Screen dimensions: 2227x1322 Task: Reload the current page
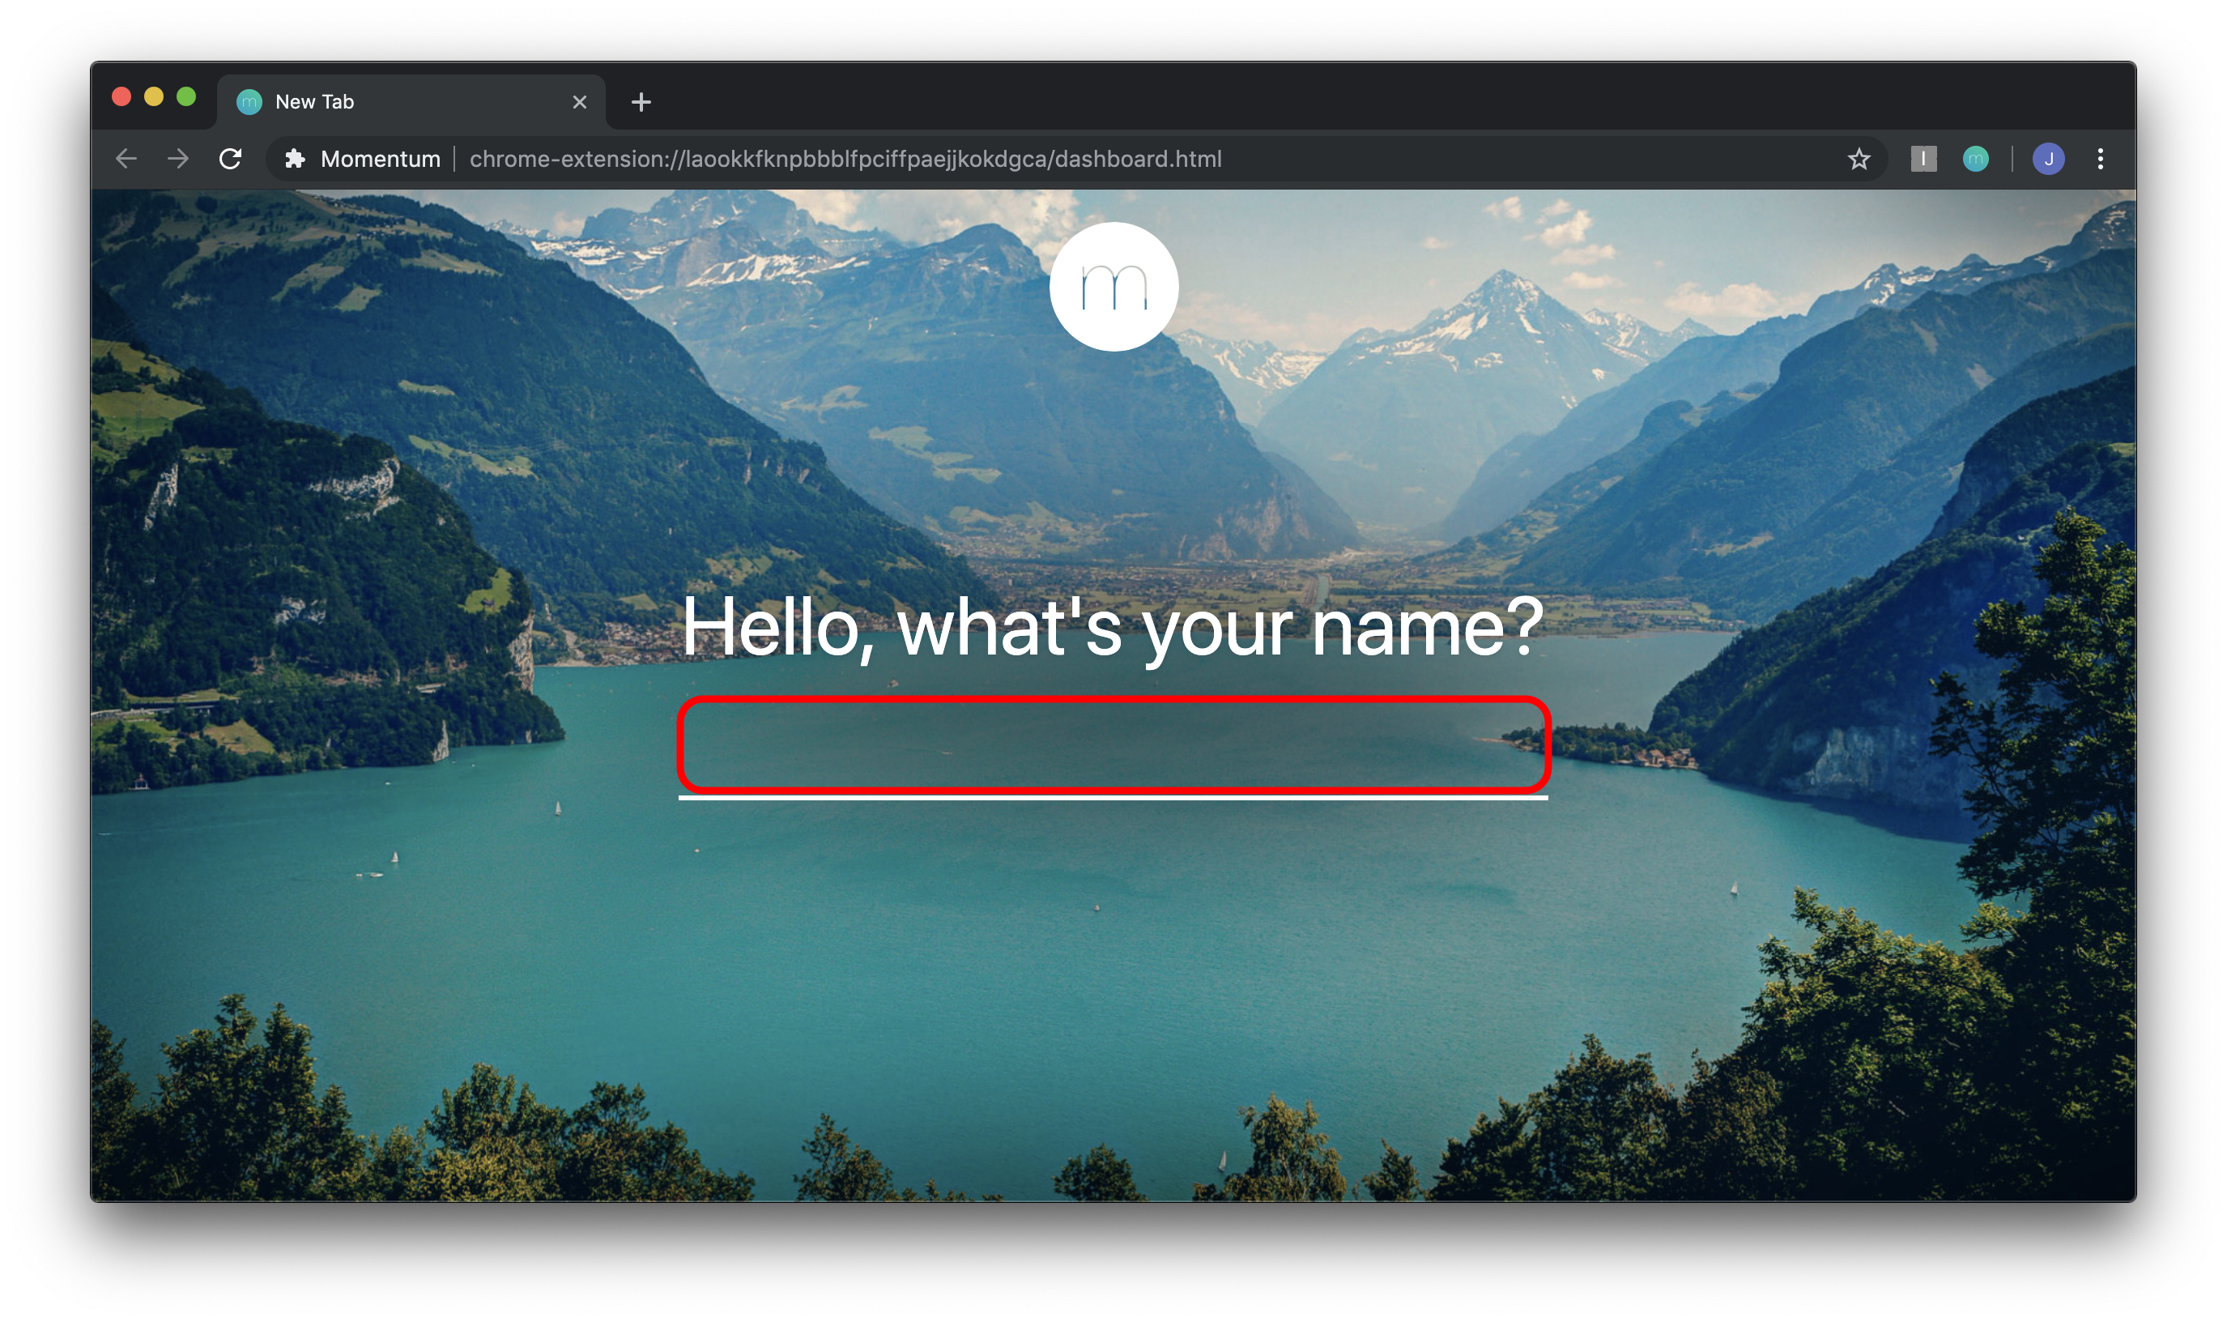(231, 159)
